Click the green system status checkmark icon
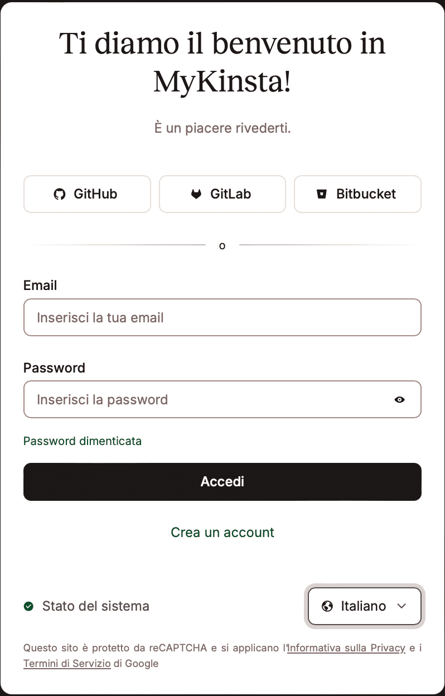 pos(28,606)
